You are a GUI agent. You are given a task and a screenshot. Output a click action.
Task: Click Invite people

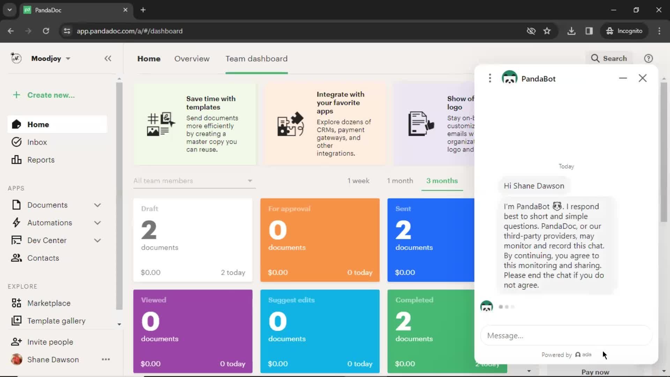50,342
